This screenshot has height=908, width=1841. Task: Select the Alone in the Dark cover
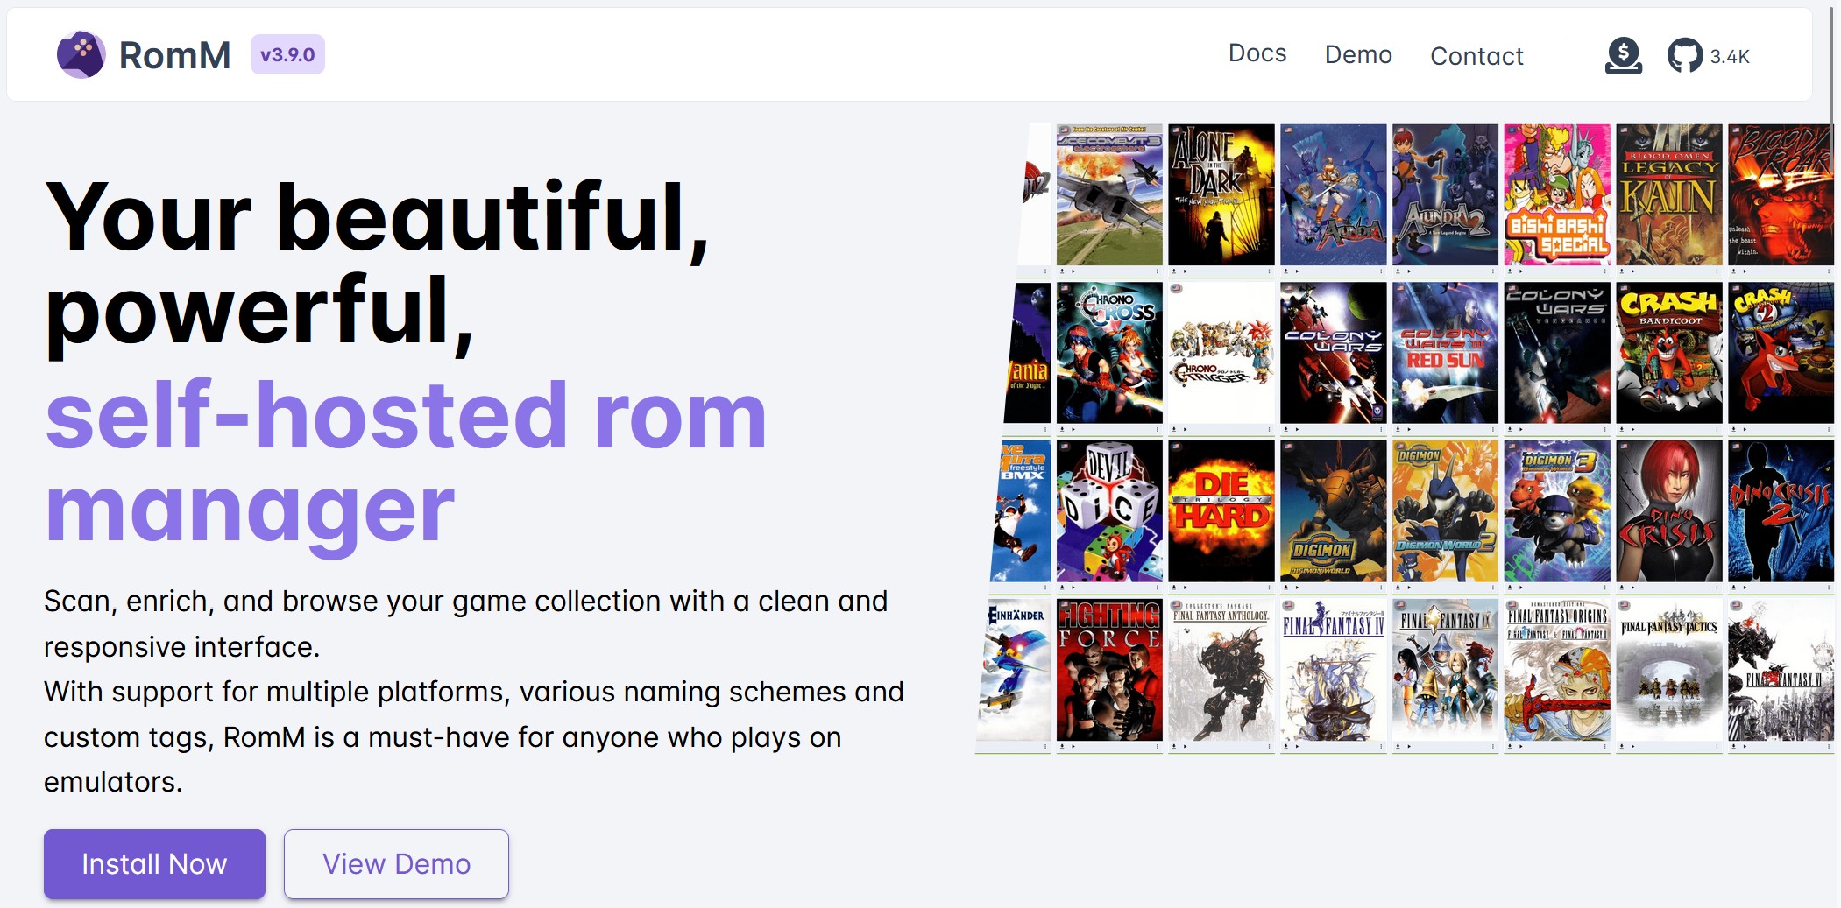1221,194
